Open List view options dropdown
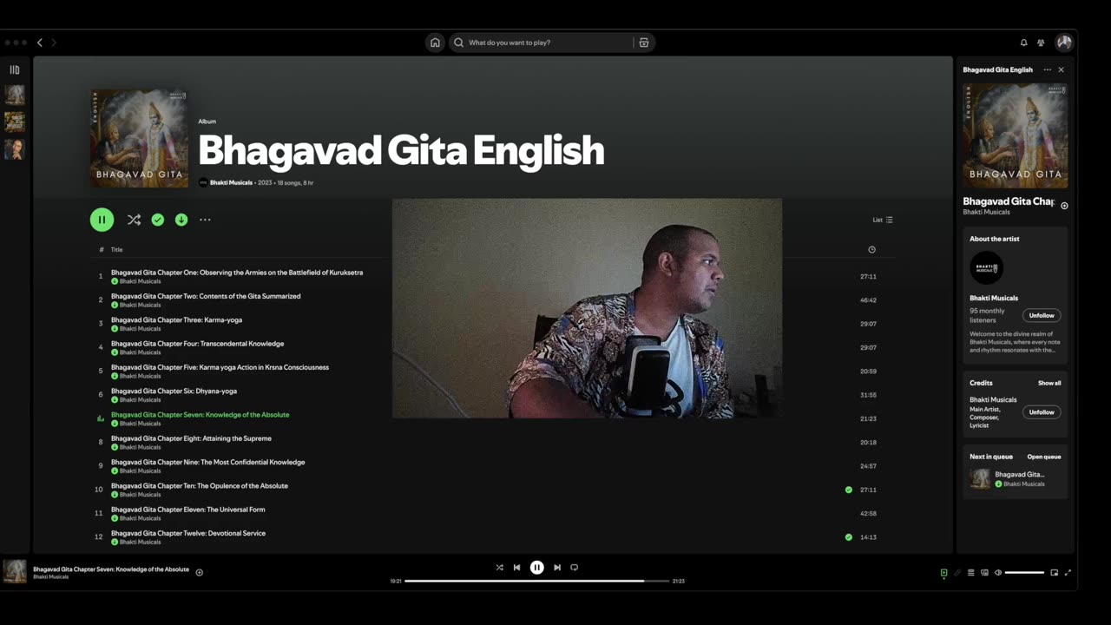The width and height of the screenshot is (1111, 625). (x=883, y=220)
